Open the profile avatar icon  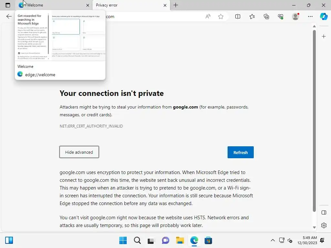295,16
